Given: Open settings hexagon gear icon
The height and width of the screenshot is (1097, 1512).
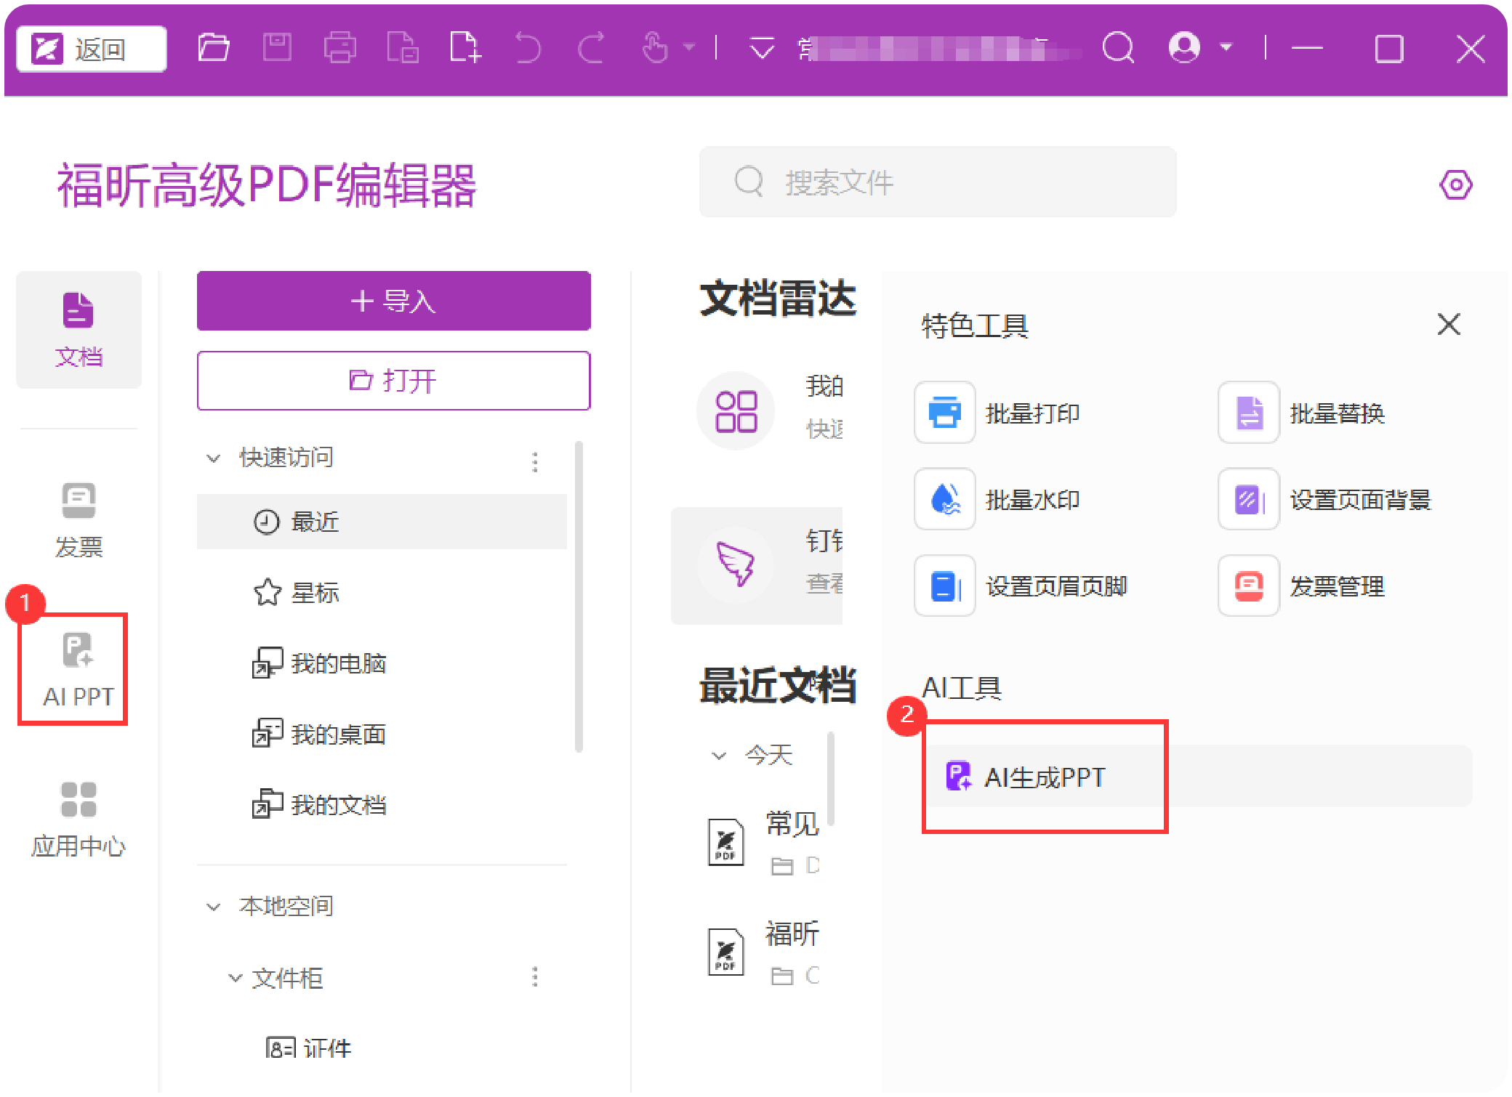Looking at the screenshot, I should pyautogui.click(x=1455, y=185).
